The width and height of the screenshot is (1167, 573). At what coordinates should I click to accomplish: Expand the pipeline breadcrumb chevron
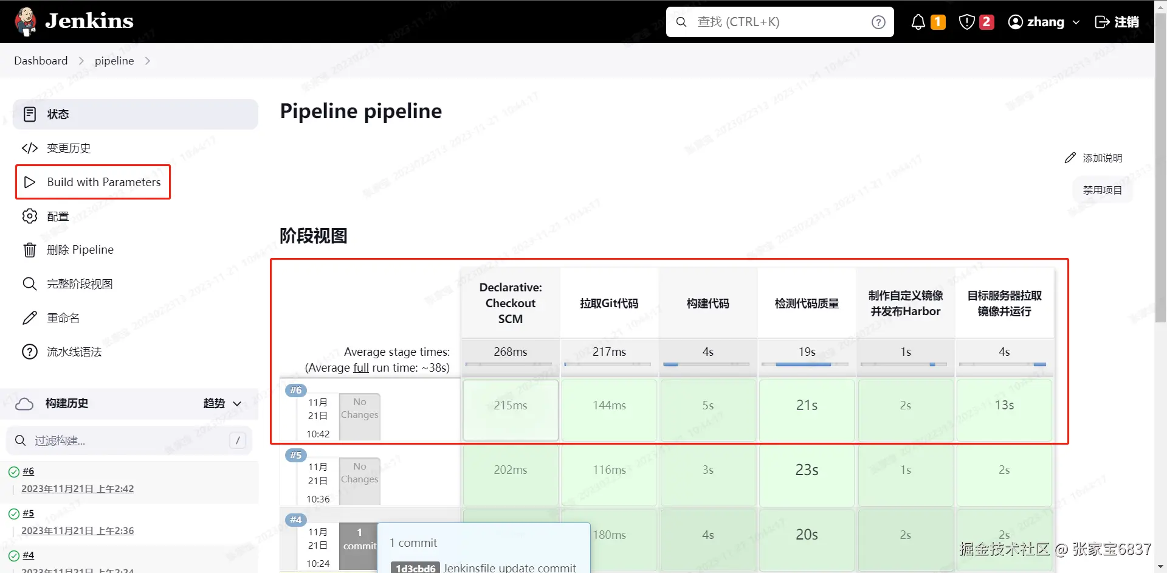(x=147, y=61)
